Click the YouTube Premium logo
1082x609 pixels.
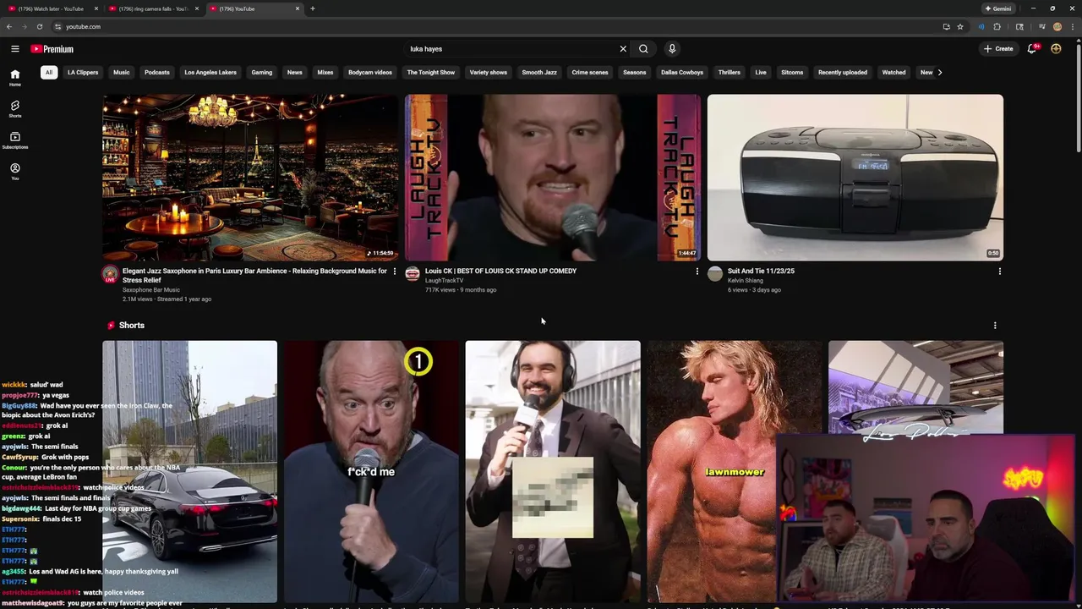(52, 49)
